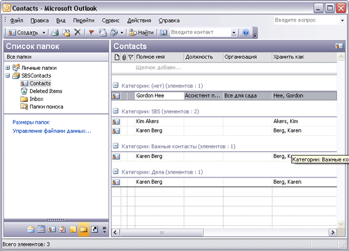
Task: Click the Найти button
Action: click(141, 32)
